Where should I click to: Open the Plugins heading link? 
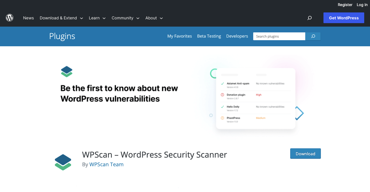click(x=62, y=36)
